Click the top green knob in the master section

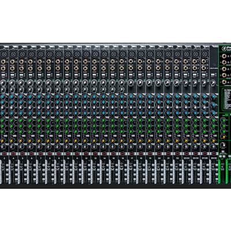click(x=223, y=121)
